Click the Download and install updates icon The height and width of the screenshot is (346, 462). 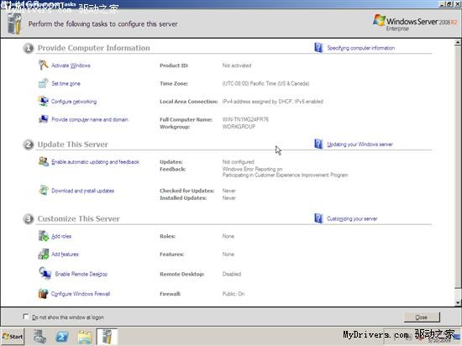click(44, 191)
